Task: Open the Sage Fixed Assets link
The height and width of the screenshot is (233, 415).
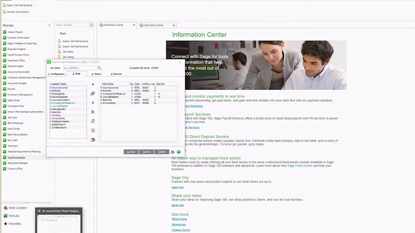Action: pyautogui.click(x=300, y=166)
